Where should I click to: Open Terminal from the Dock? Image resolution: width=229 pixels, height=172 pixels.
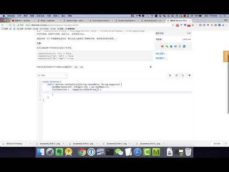pos(110,152)
